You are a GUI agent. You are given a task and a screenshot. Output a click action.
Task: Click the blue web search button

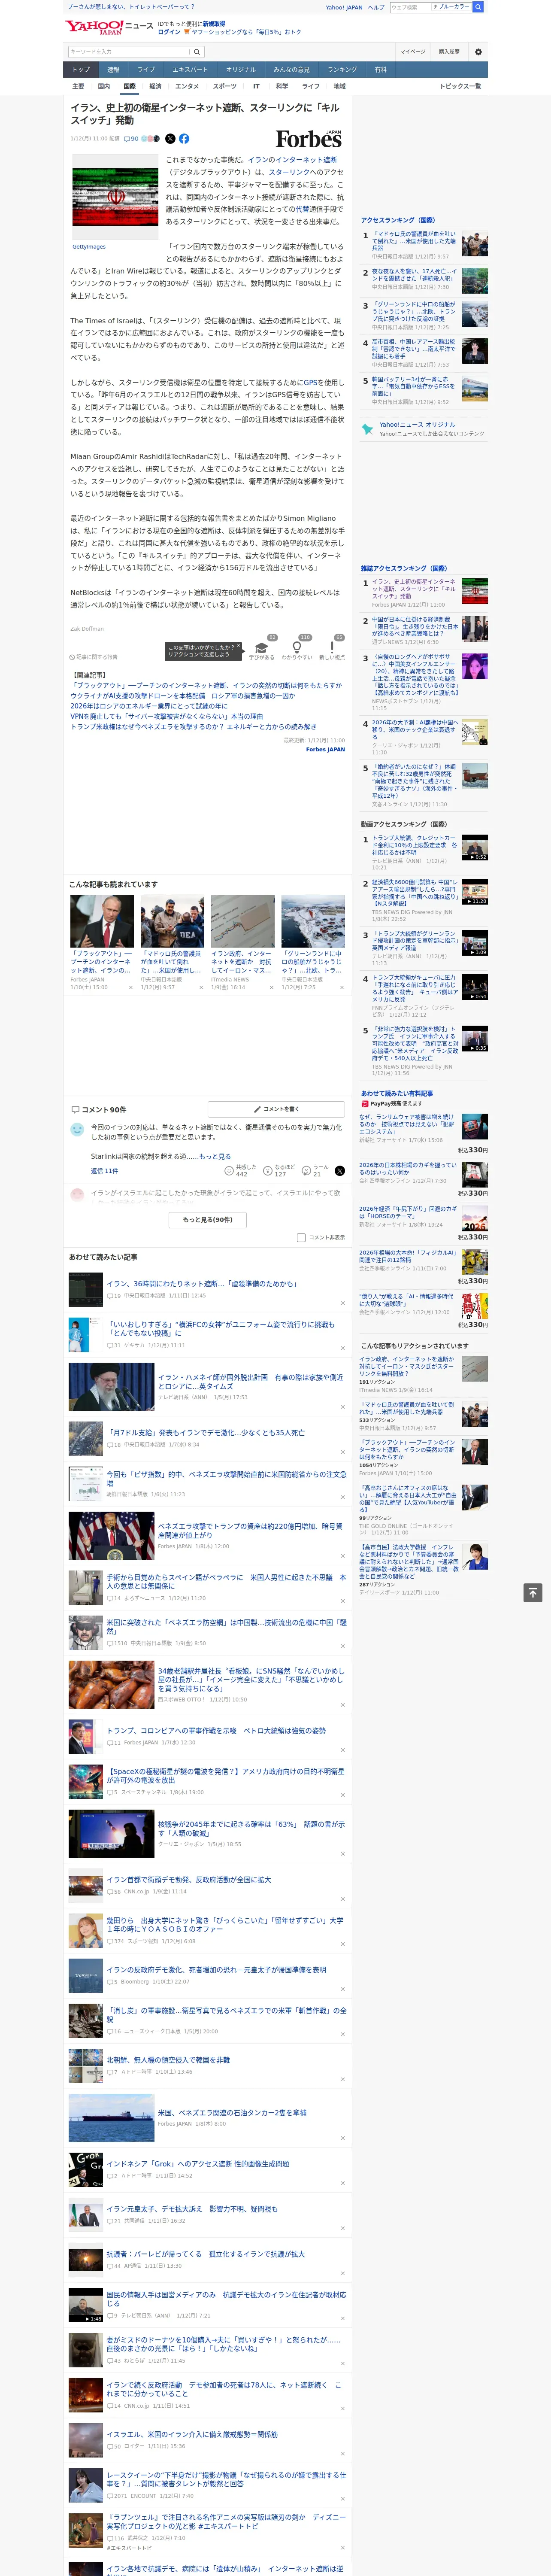[x=478, y=7]
